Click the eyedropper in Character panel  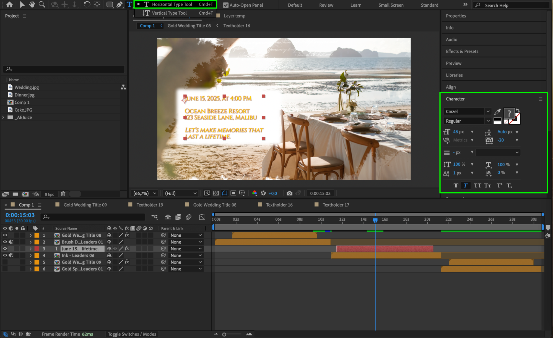[x=497, y=112]
